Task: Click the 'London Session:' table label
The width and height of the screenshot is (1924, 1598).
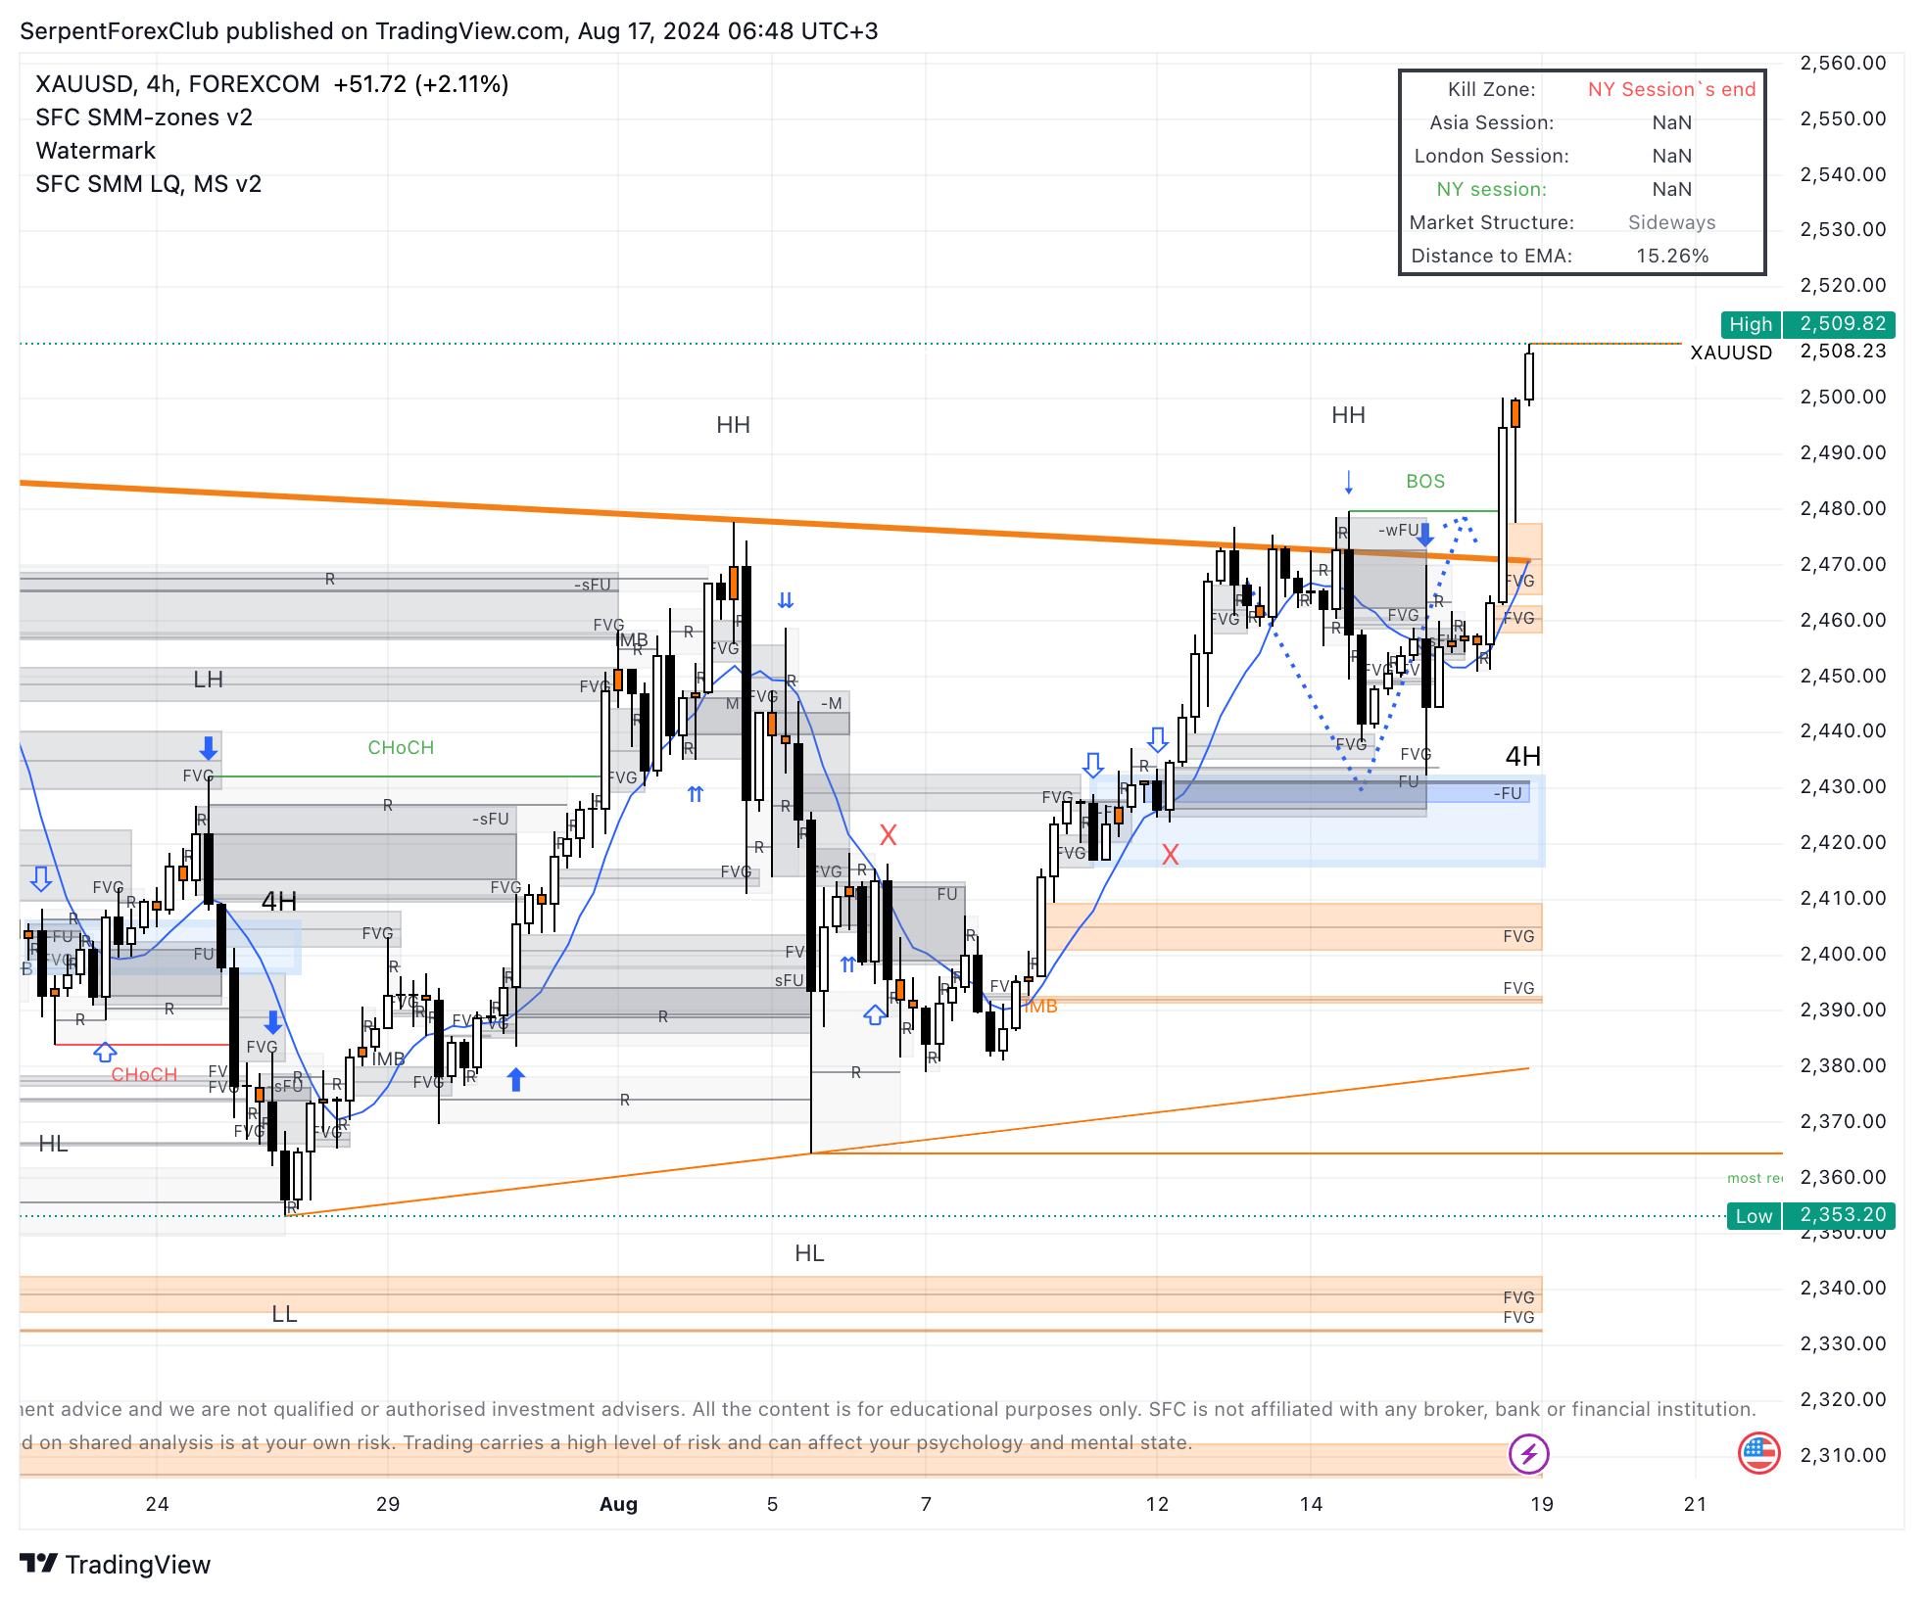Action: [x=1492, y=156]
